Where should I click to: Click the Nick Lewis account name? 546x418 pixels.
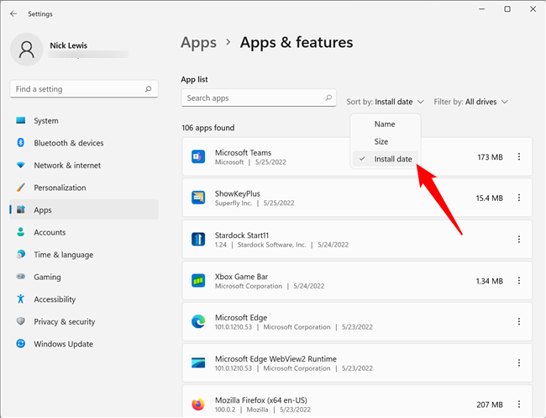click(x=69, y=45)
